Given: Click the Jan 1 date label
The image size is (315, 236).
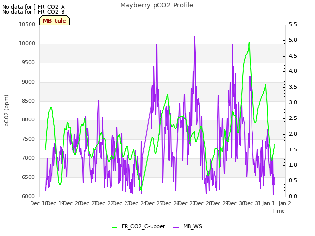Looking at the screenshot, I should (269, 203).
